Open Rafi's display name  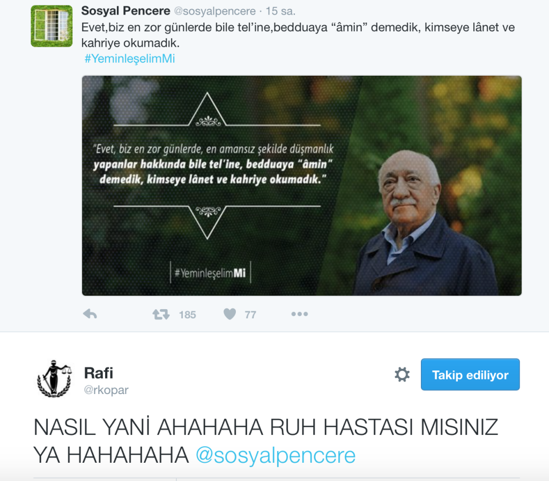pyautogui.click(x=99, y=373)
